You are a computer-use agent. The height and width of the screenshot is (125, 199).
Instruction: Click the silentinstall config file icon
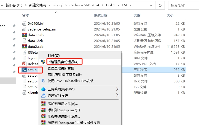[24, 93]
